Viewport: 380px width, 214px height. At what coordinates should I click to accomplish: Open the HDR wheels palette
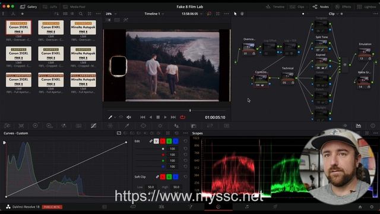[x=49, y=125]
